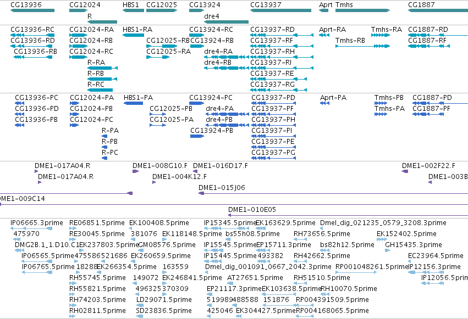
Task: Select protein R-PB
Action: coord(109,142)
